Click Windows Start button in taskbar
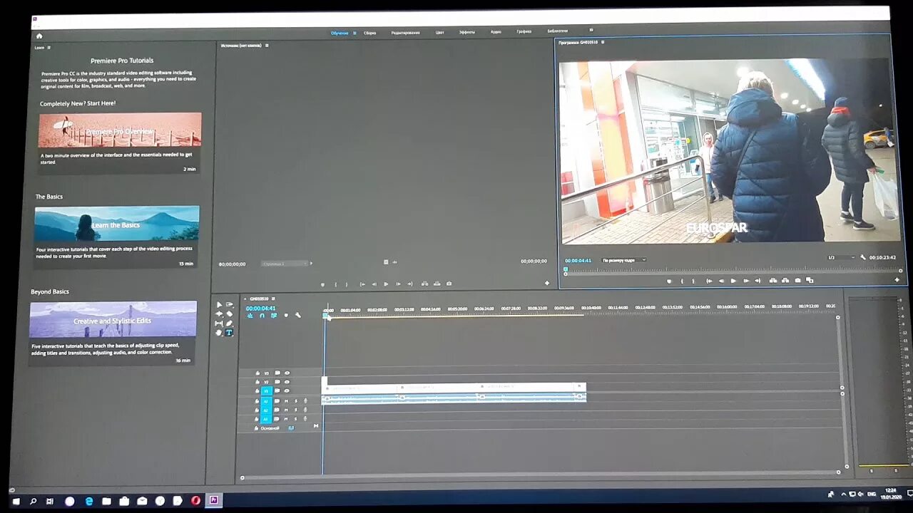This screenshot has height=513, width=913. pyautogui.click(x=16, y=501)
